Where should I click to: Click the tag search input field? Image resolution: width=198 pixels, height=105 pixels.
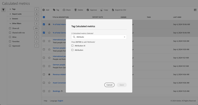(x=99, y=37)
